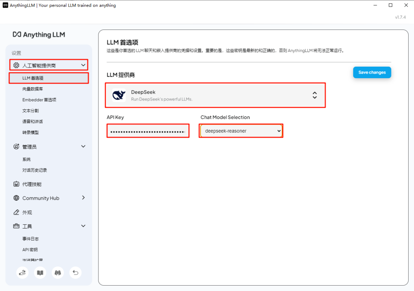Click the back arrow icon in footer
Screen dimensions: 414x291
tap(76, 273)
